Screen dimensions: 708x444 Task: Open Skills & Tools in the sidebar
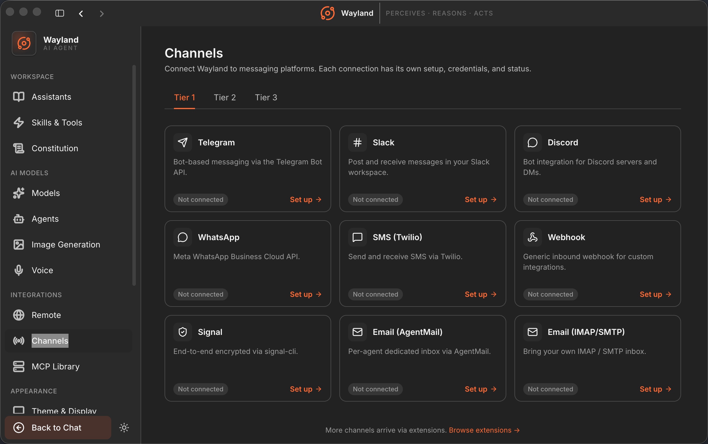point(68,123)
